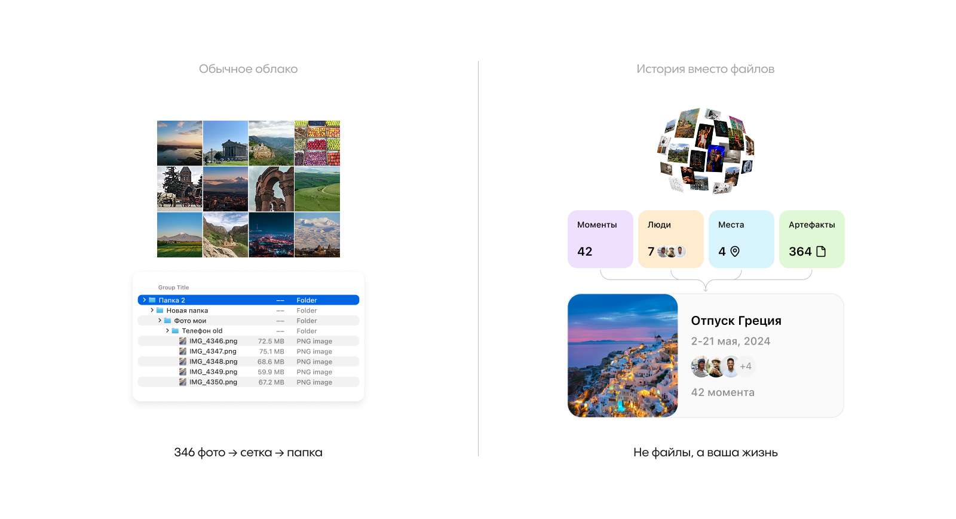Select the Новая папка row name

(x=187, y=311)
